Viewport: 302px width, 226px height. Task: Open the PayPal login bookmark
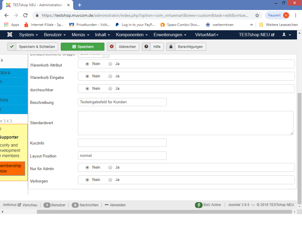click(x=135, y=25)
